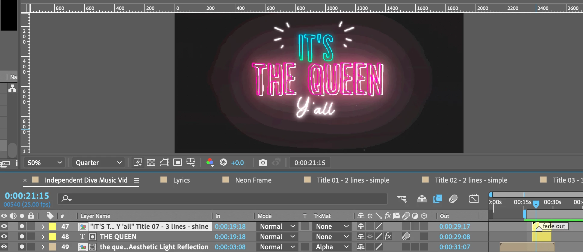583x252 pixels.
Task: Click the Adjustment Layer column header icon
Action: coord(415,216)
